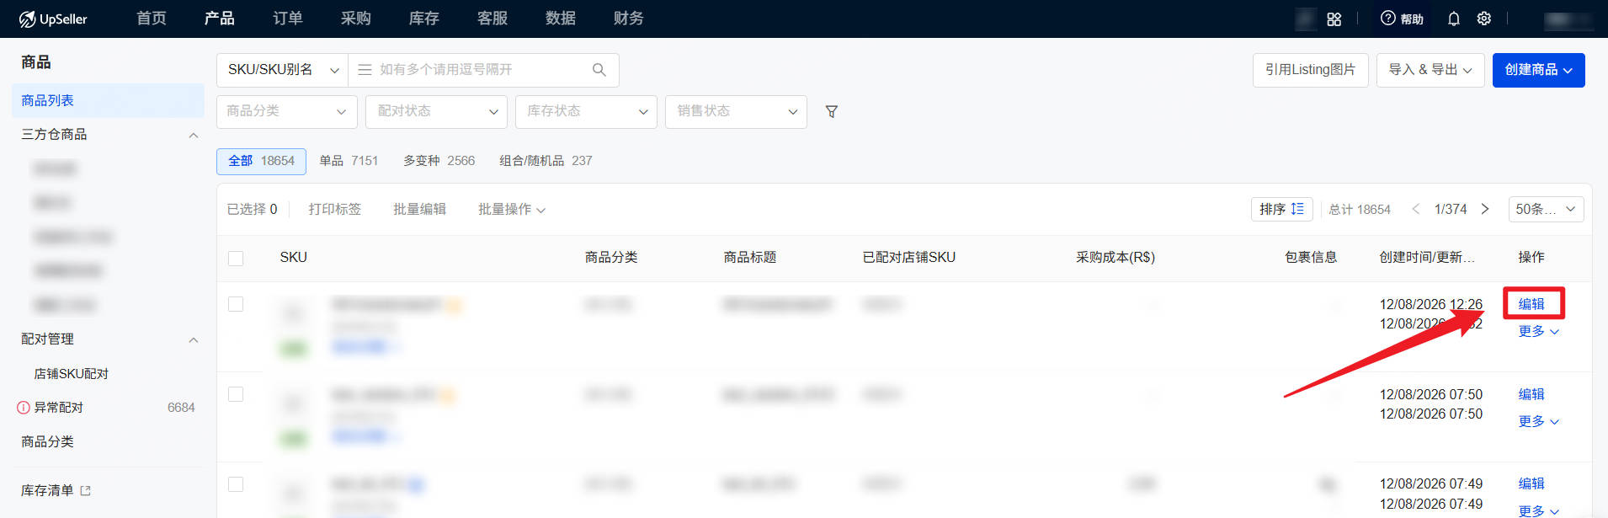The width and height of the screenshot is (1608, 518).
Task: Open 店铺SKU配对 in the sidebar
Action: [72, 374]
